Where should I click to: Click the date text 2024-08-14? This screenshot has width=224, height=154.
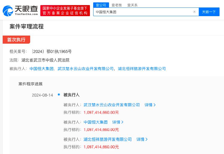(x=42, y=95)
